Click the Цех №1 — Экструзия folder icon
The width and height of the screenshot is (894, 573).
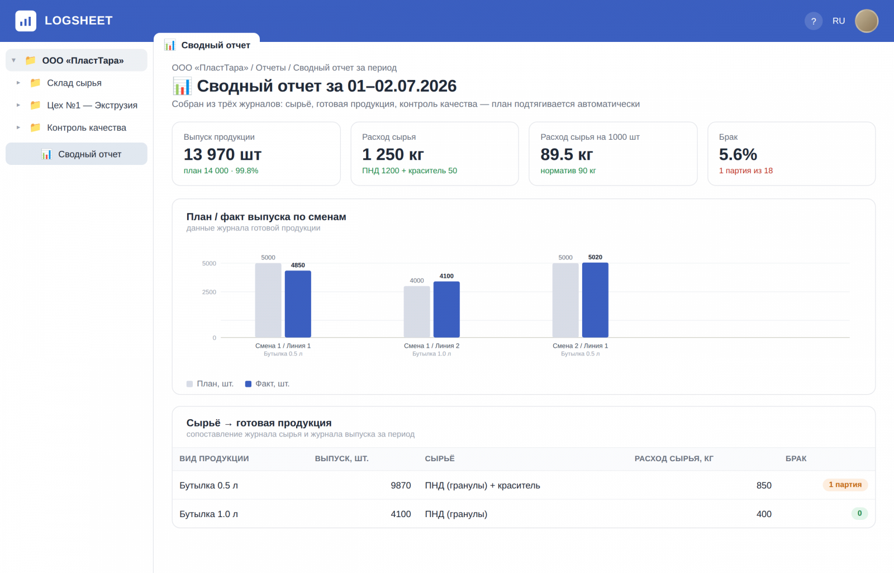[x=35, y=105]
